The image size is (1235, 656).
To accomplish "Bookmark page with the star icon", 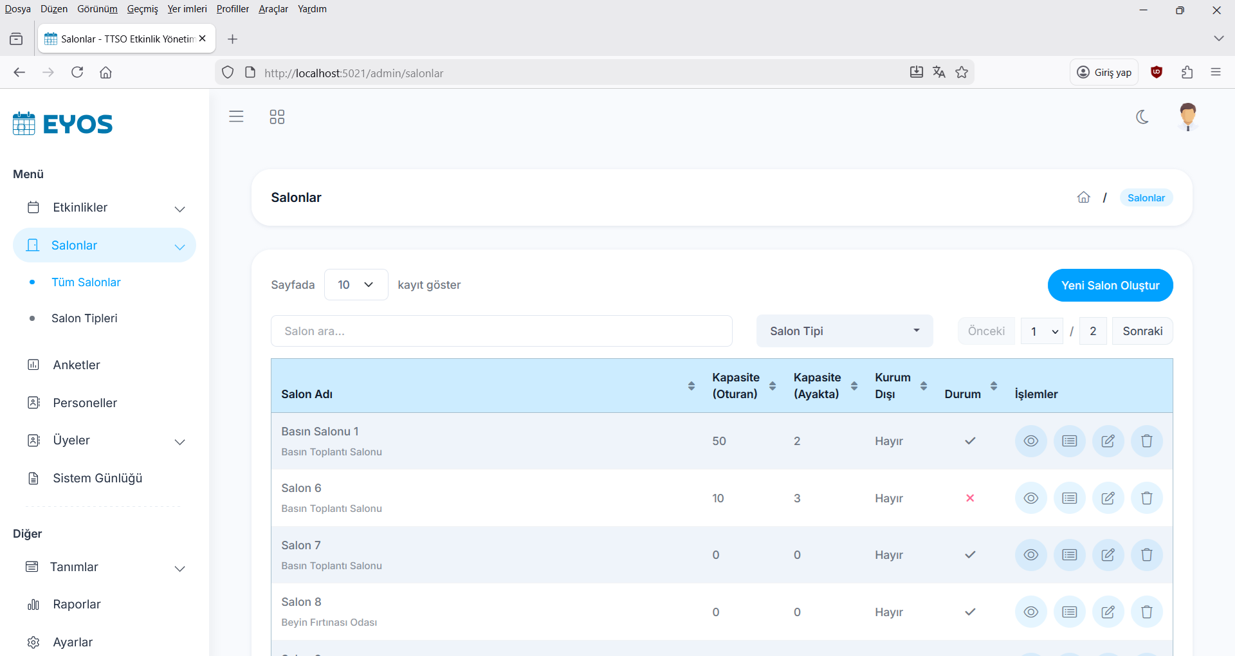I will click(x=962, y=73).
